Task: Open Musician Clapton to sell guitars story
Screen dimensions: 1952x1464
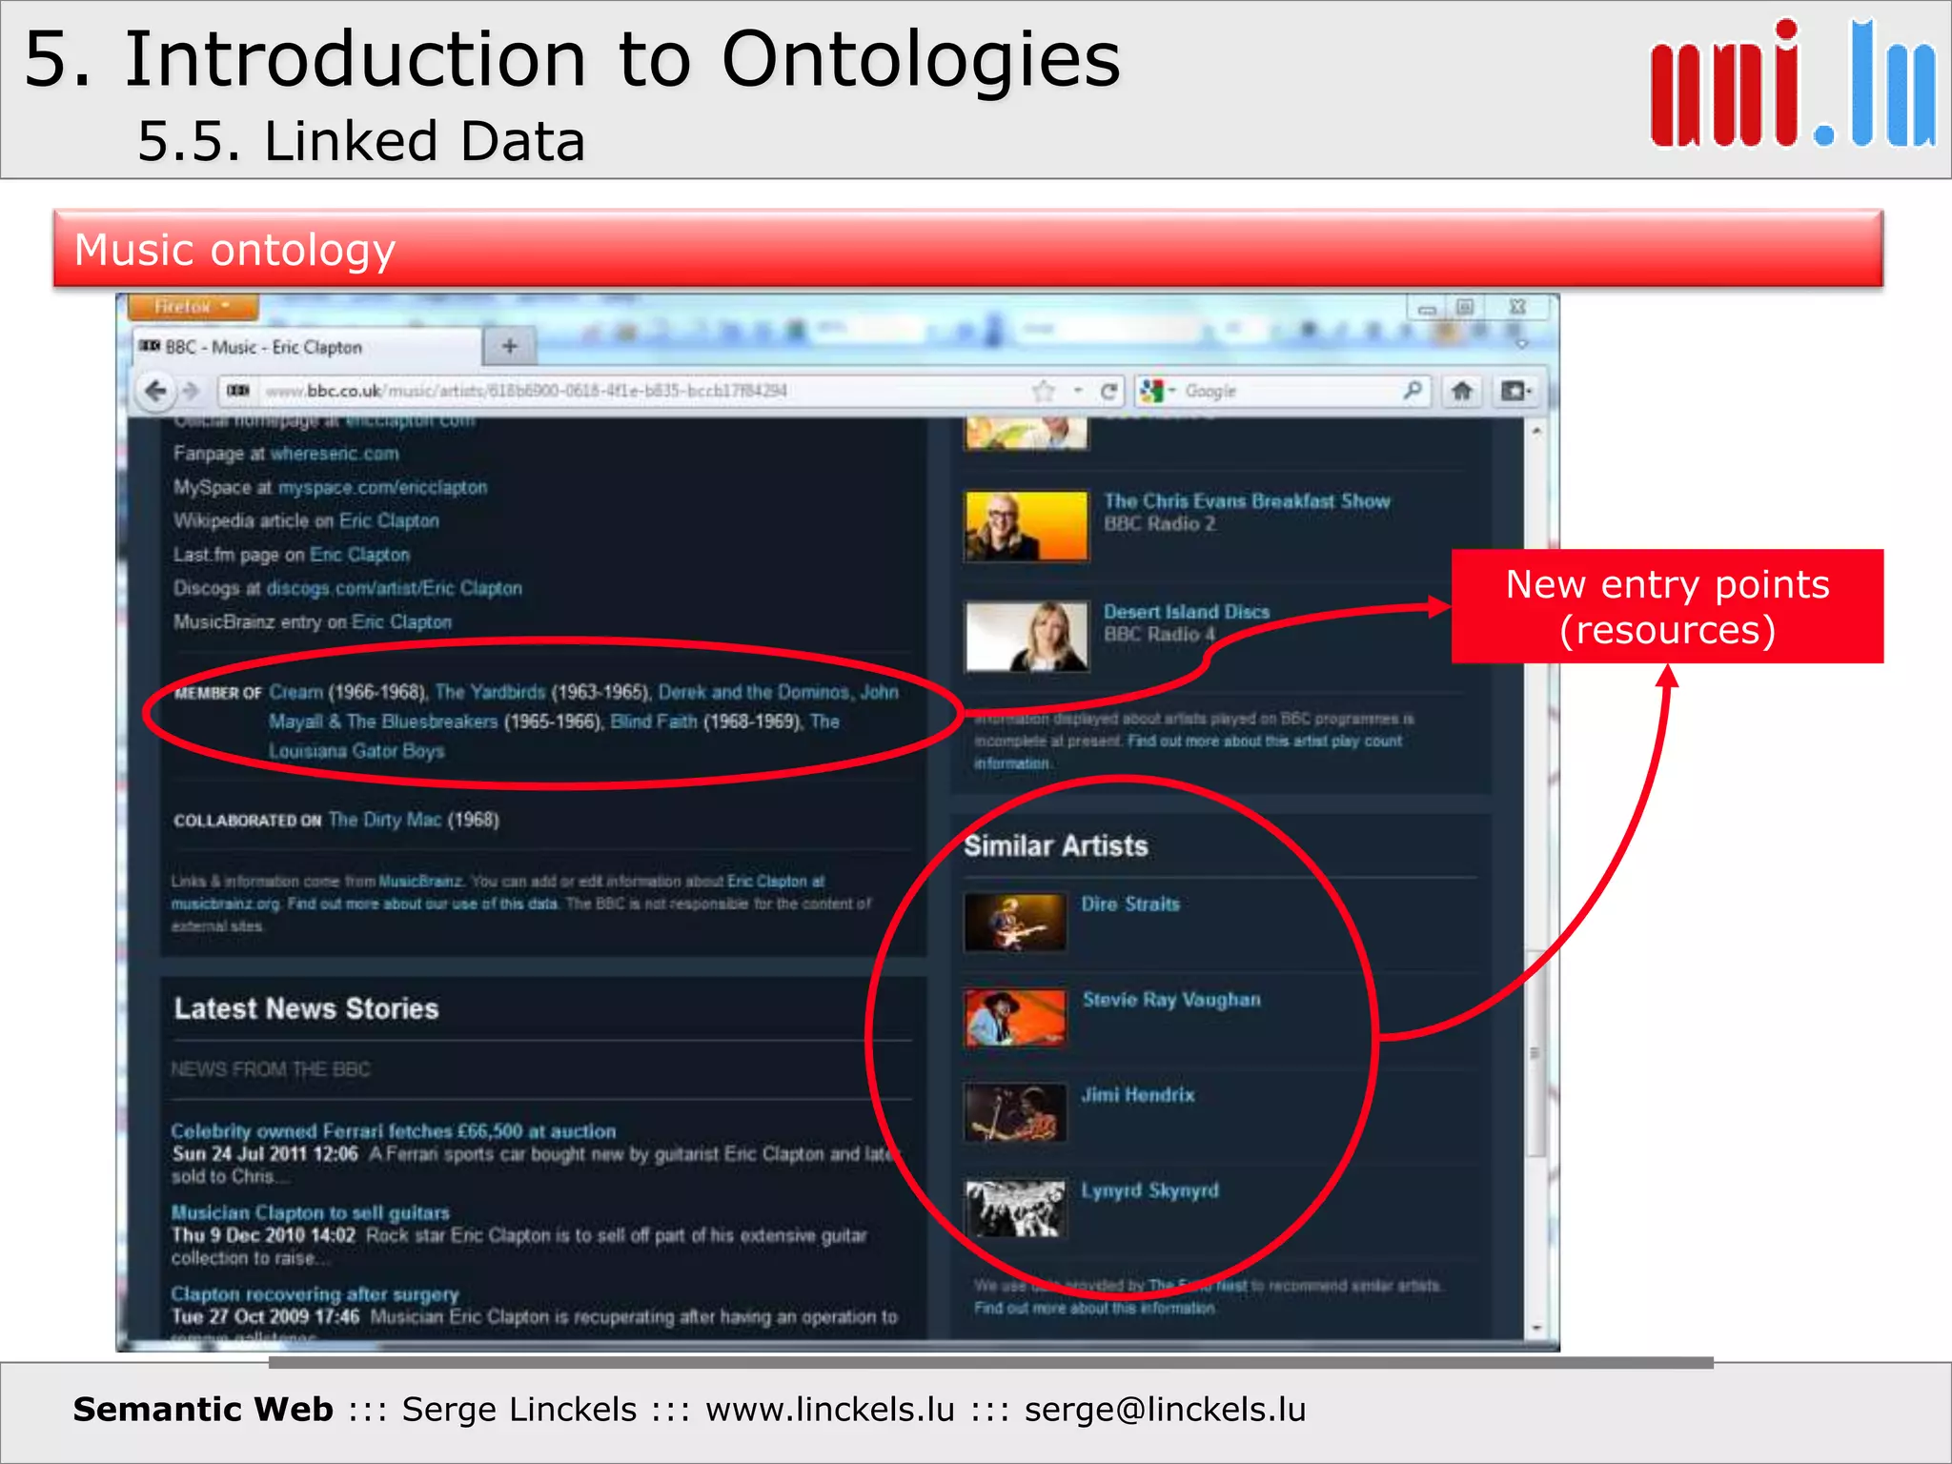Action: click(311, 1212)
